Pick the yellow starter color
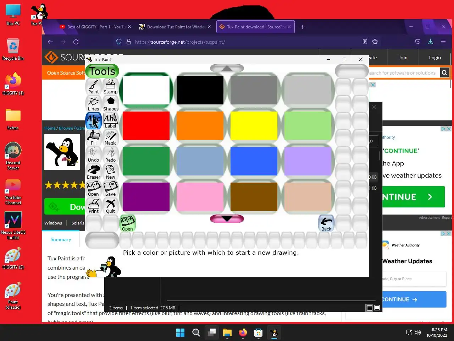The image size is (454, 341). pos(254,126)
